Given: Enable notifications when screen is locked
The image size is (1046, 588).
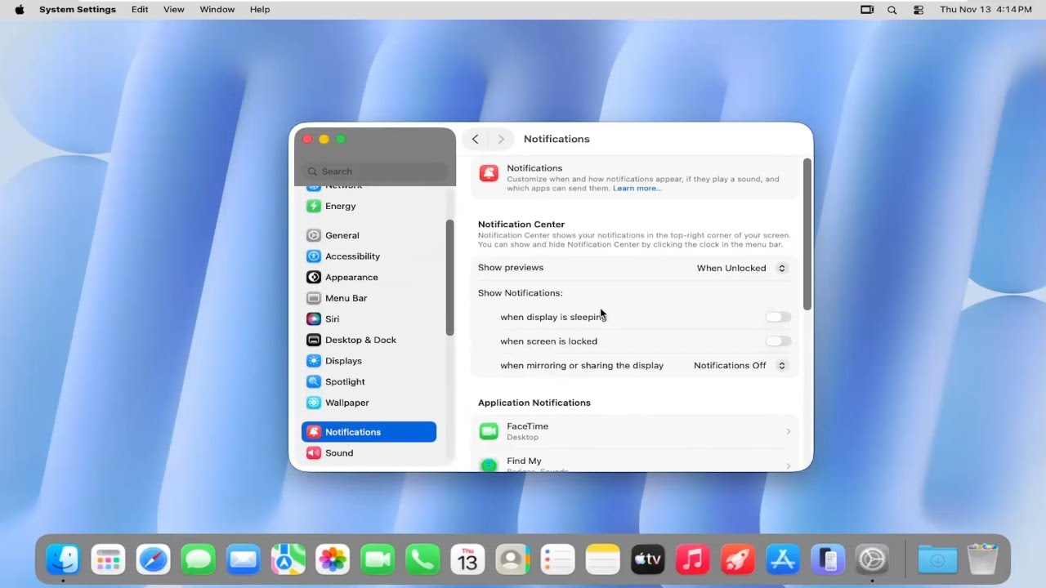Looking at the screenshot, I should 778,341.
